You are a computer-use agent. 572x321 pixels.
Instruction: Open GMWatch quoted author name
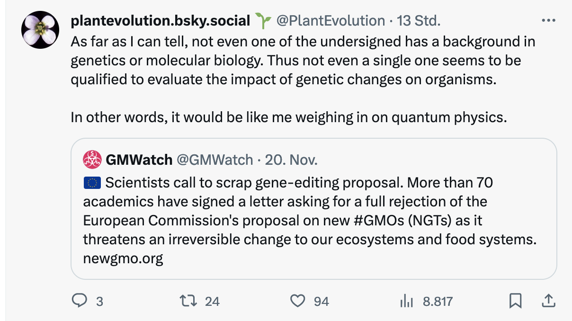tap(139, 160)
